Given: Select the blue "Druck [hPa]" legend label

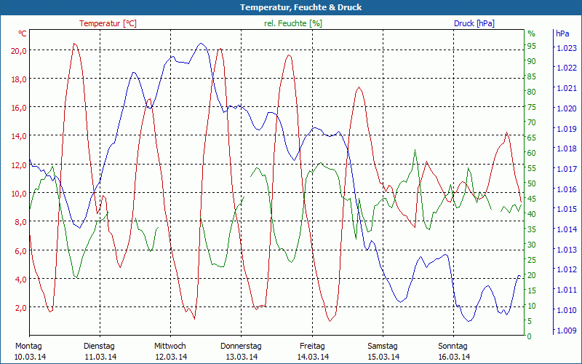Looking at the screenshot, I should (474, 23).
